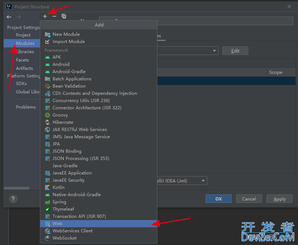The width and height of the screenshot is (298, 245).
Task: Select the Groovy framework entry
Action: 99,115
